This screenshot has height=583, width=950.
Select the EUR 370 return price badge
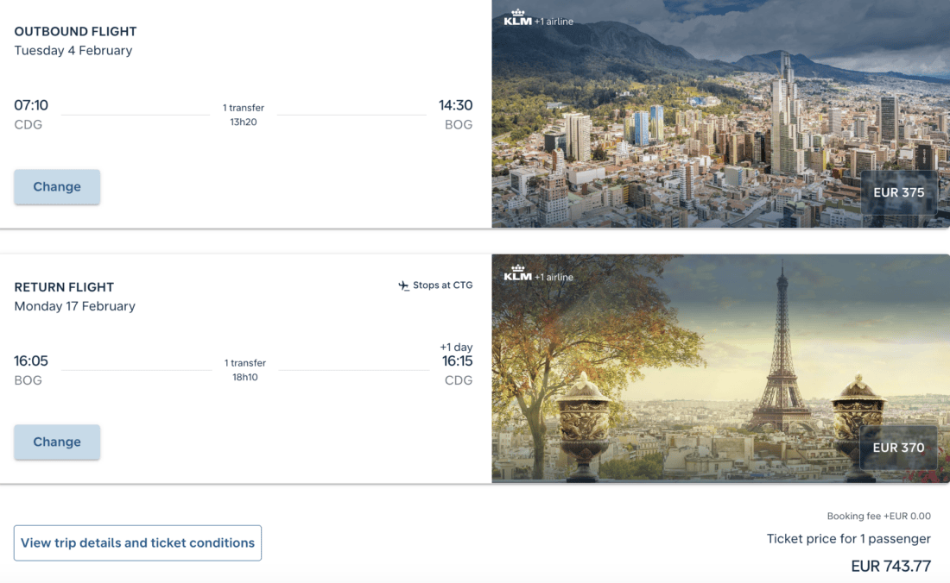coord(898,448)
